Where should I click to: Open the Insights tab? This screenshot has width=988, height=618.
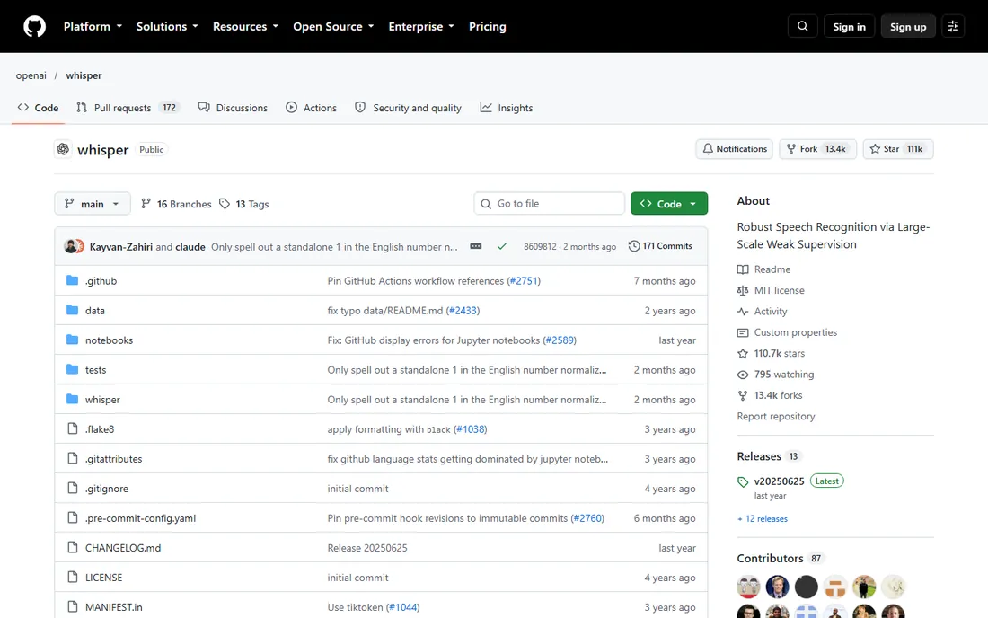pos(507,108)
